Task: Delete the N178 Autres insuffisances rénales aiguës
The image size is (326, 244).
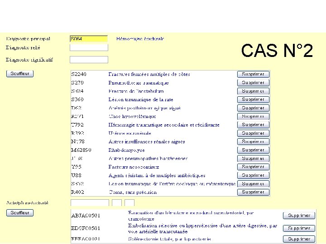Action: pos(253,142)
